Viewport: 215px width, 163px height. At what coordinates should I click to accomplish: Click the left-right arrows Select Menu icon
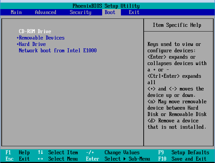coord(40,159)
